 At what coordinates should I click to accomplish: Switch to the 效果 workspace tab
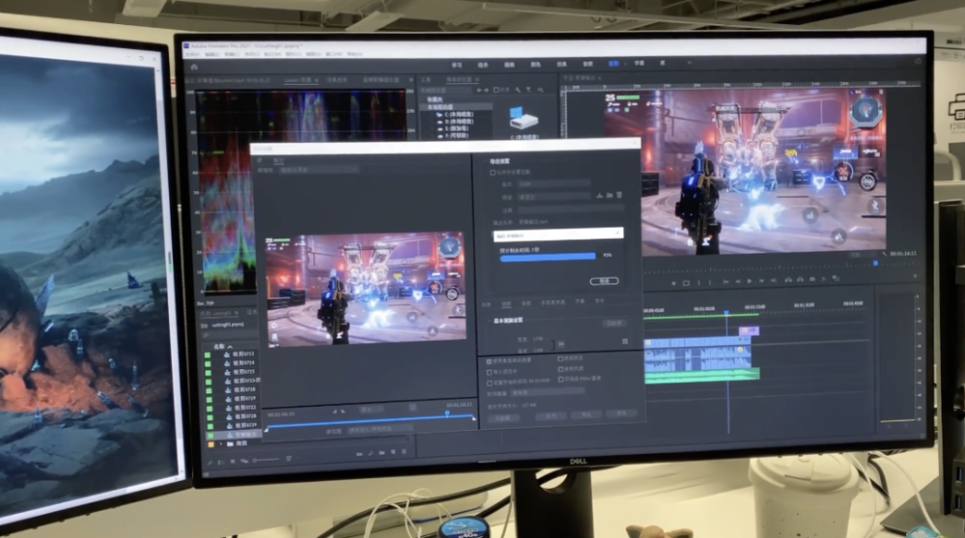[x=562, y=64]
